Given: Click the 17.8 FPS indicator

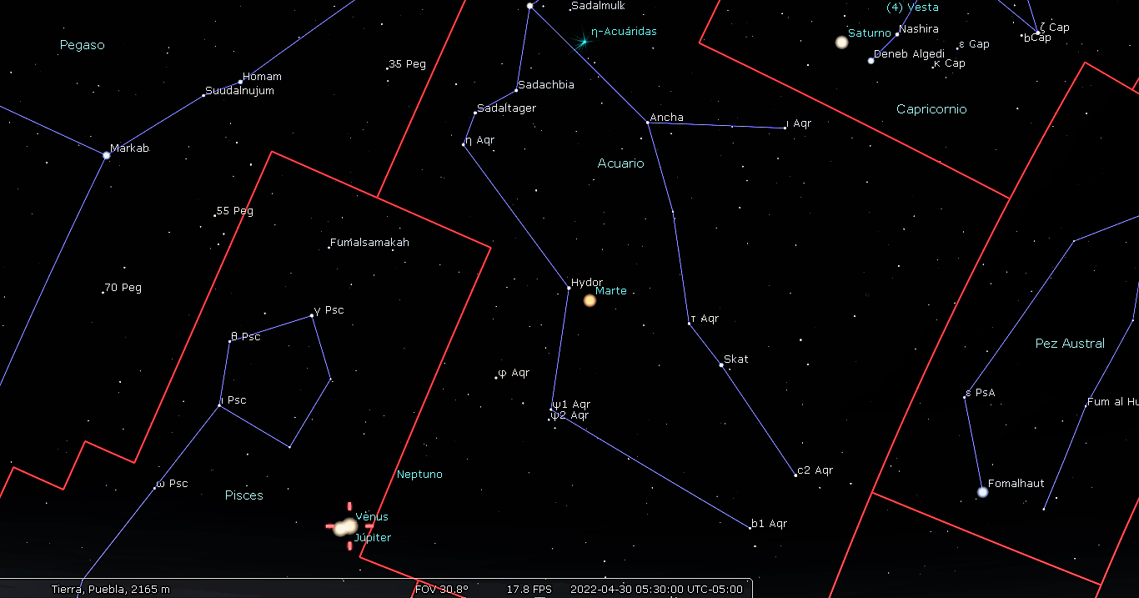Looking at the screenshot, I should click(x=529, y=589).
